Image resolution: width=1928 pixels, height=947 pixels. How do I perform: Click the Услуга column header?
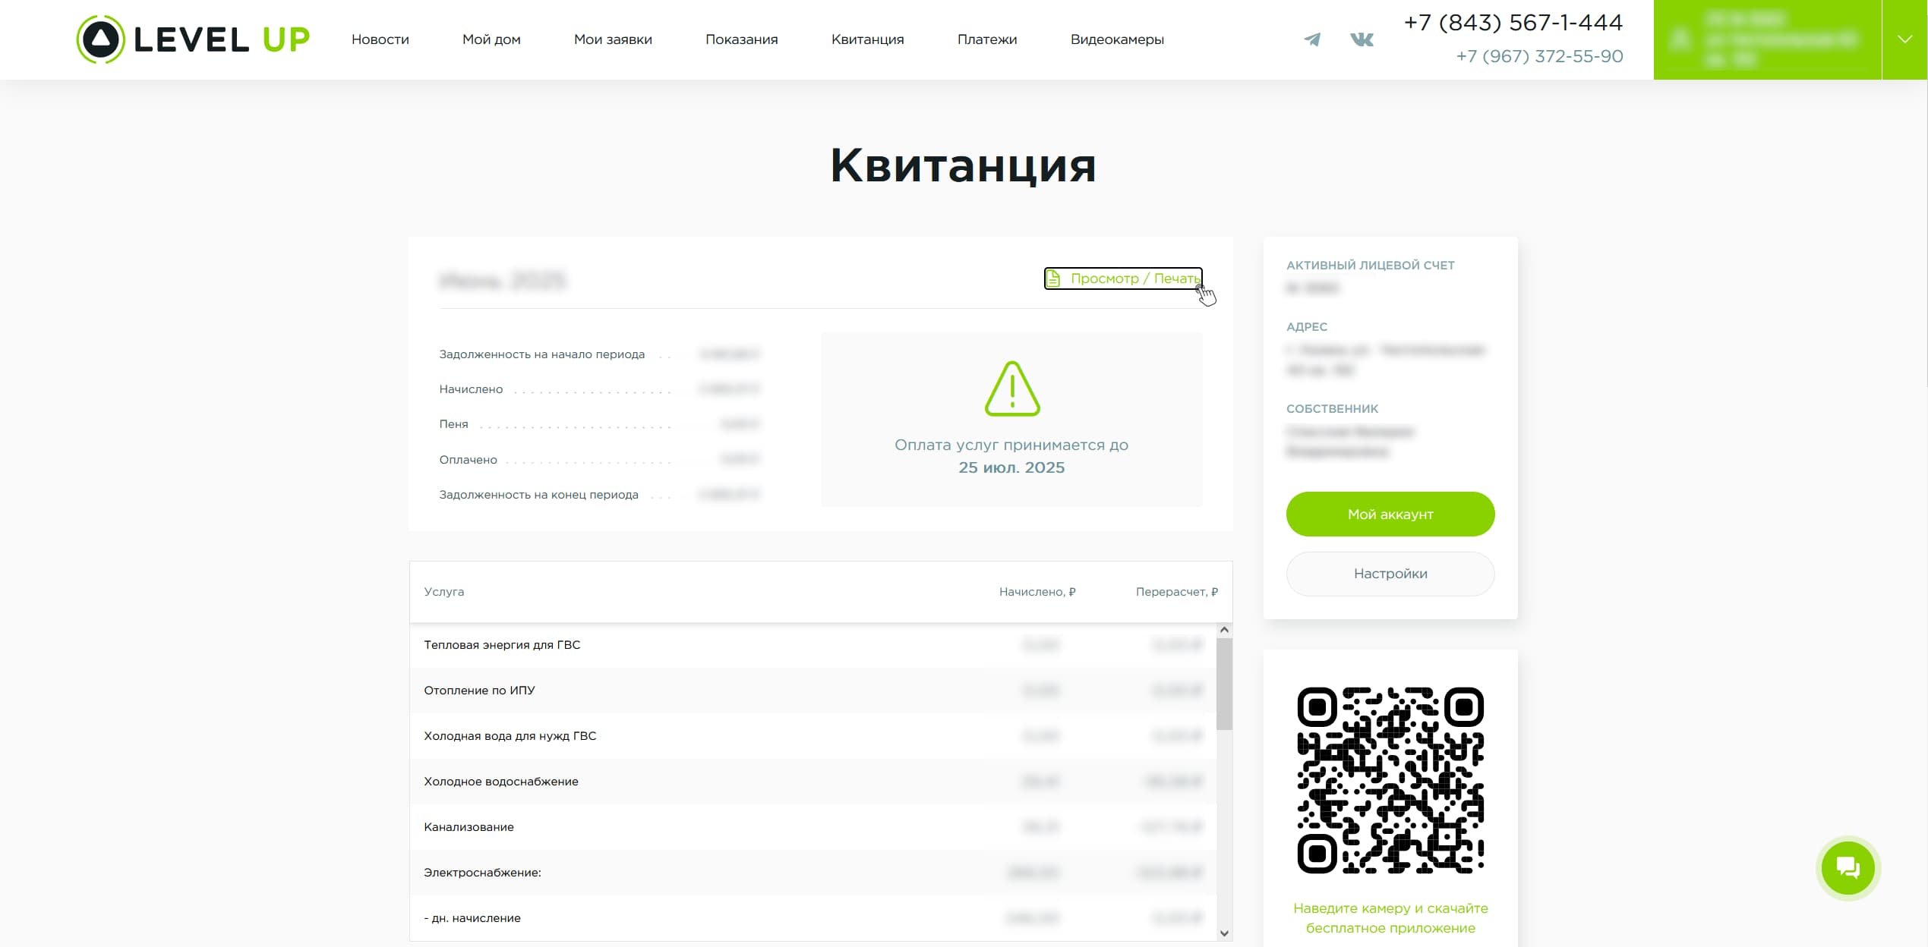click(x=444, y=592)
